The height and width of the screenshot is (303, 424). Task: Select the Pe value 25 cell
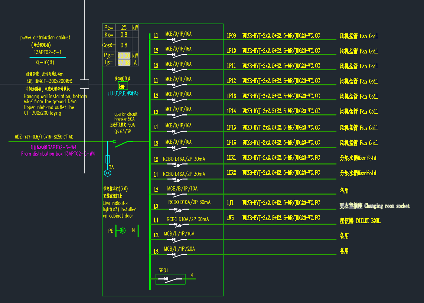(124, 27)
